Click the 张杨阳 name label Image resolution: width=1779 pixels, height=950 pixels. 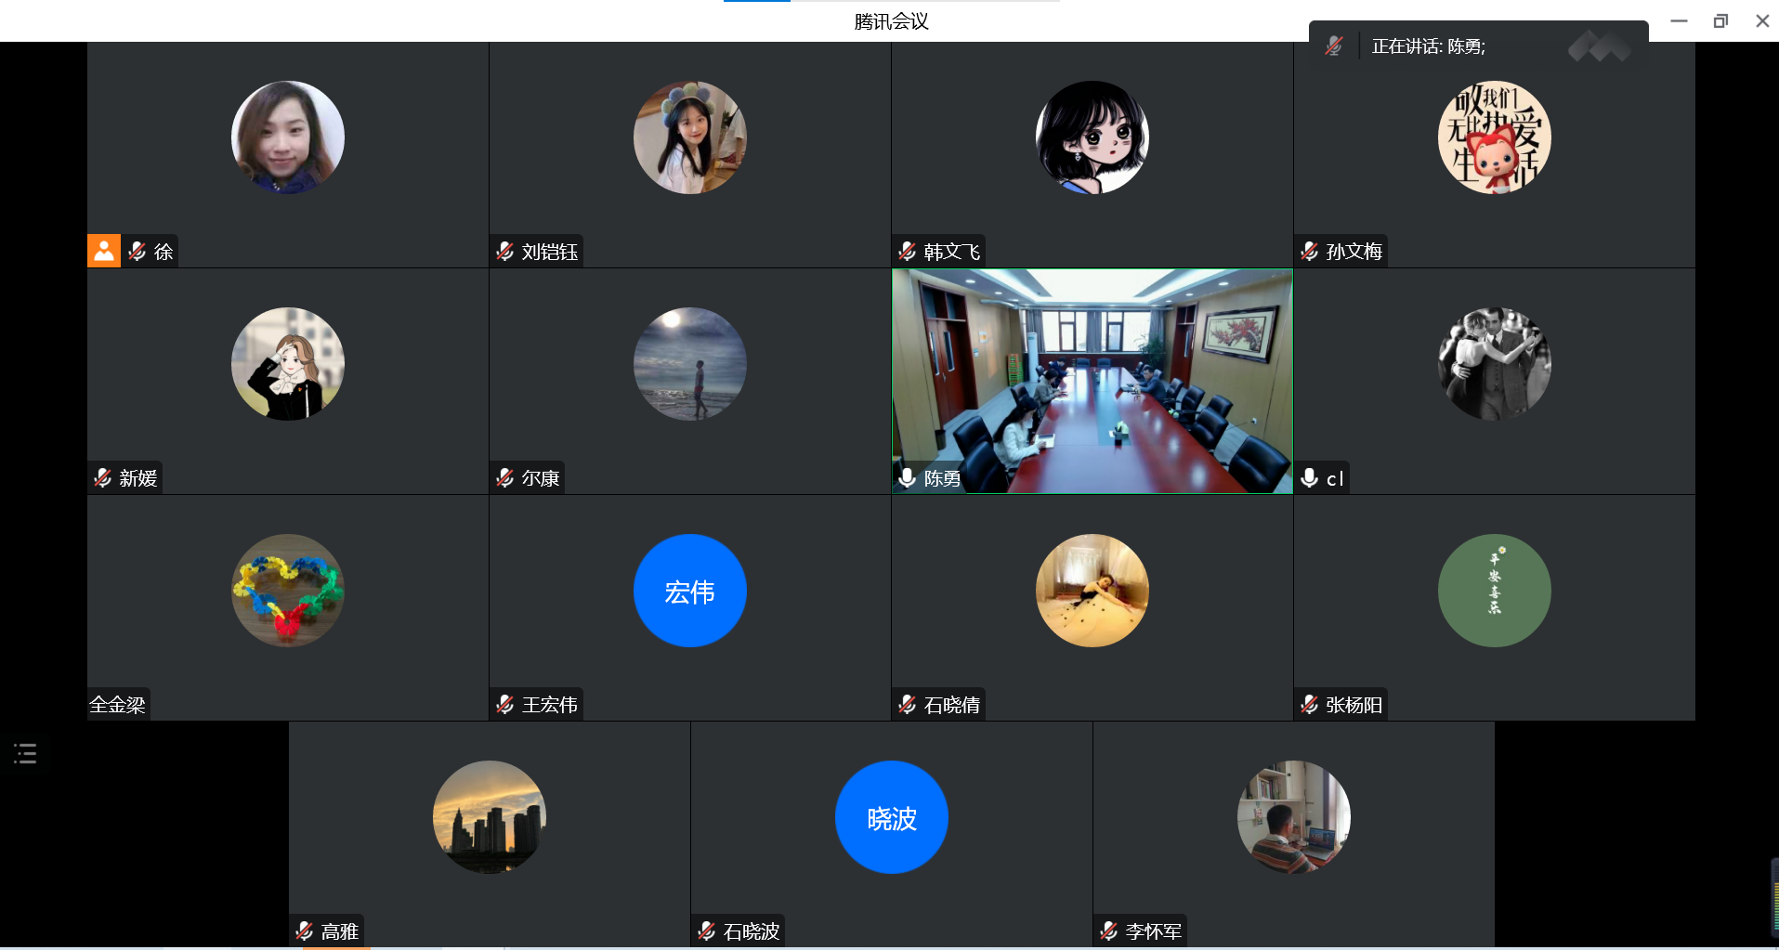pos(1354,705)
